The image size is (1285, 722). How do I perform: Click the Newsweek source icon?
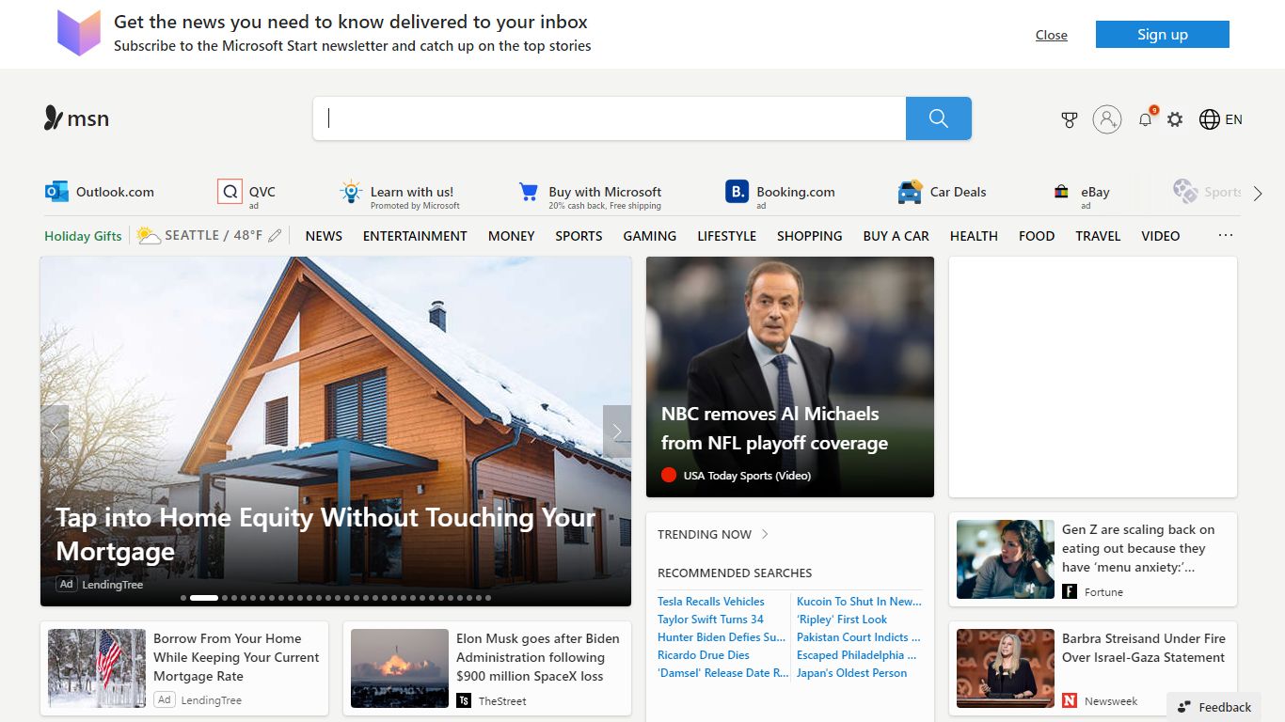[x=1070, y=700]
